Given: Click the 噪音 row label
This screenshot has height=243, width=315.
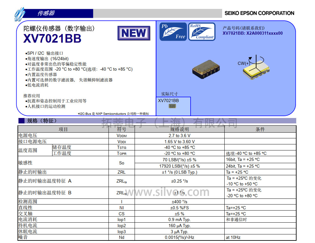Looking at the screenshot, I should pyautogui.click(x=23, y=237).
